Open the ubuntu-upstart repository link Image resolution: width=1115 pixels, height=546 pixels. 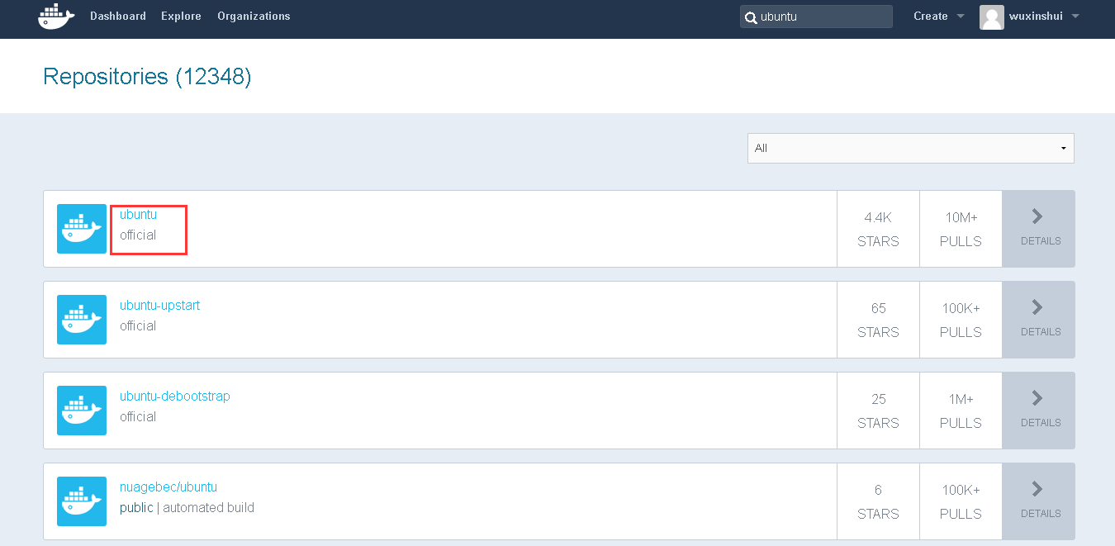159,305
